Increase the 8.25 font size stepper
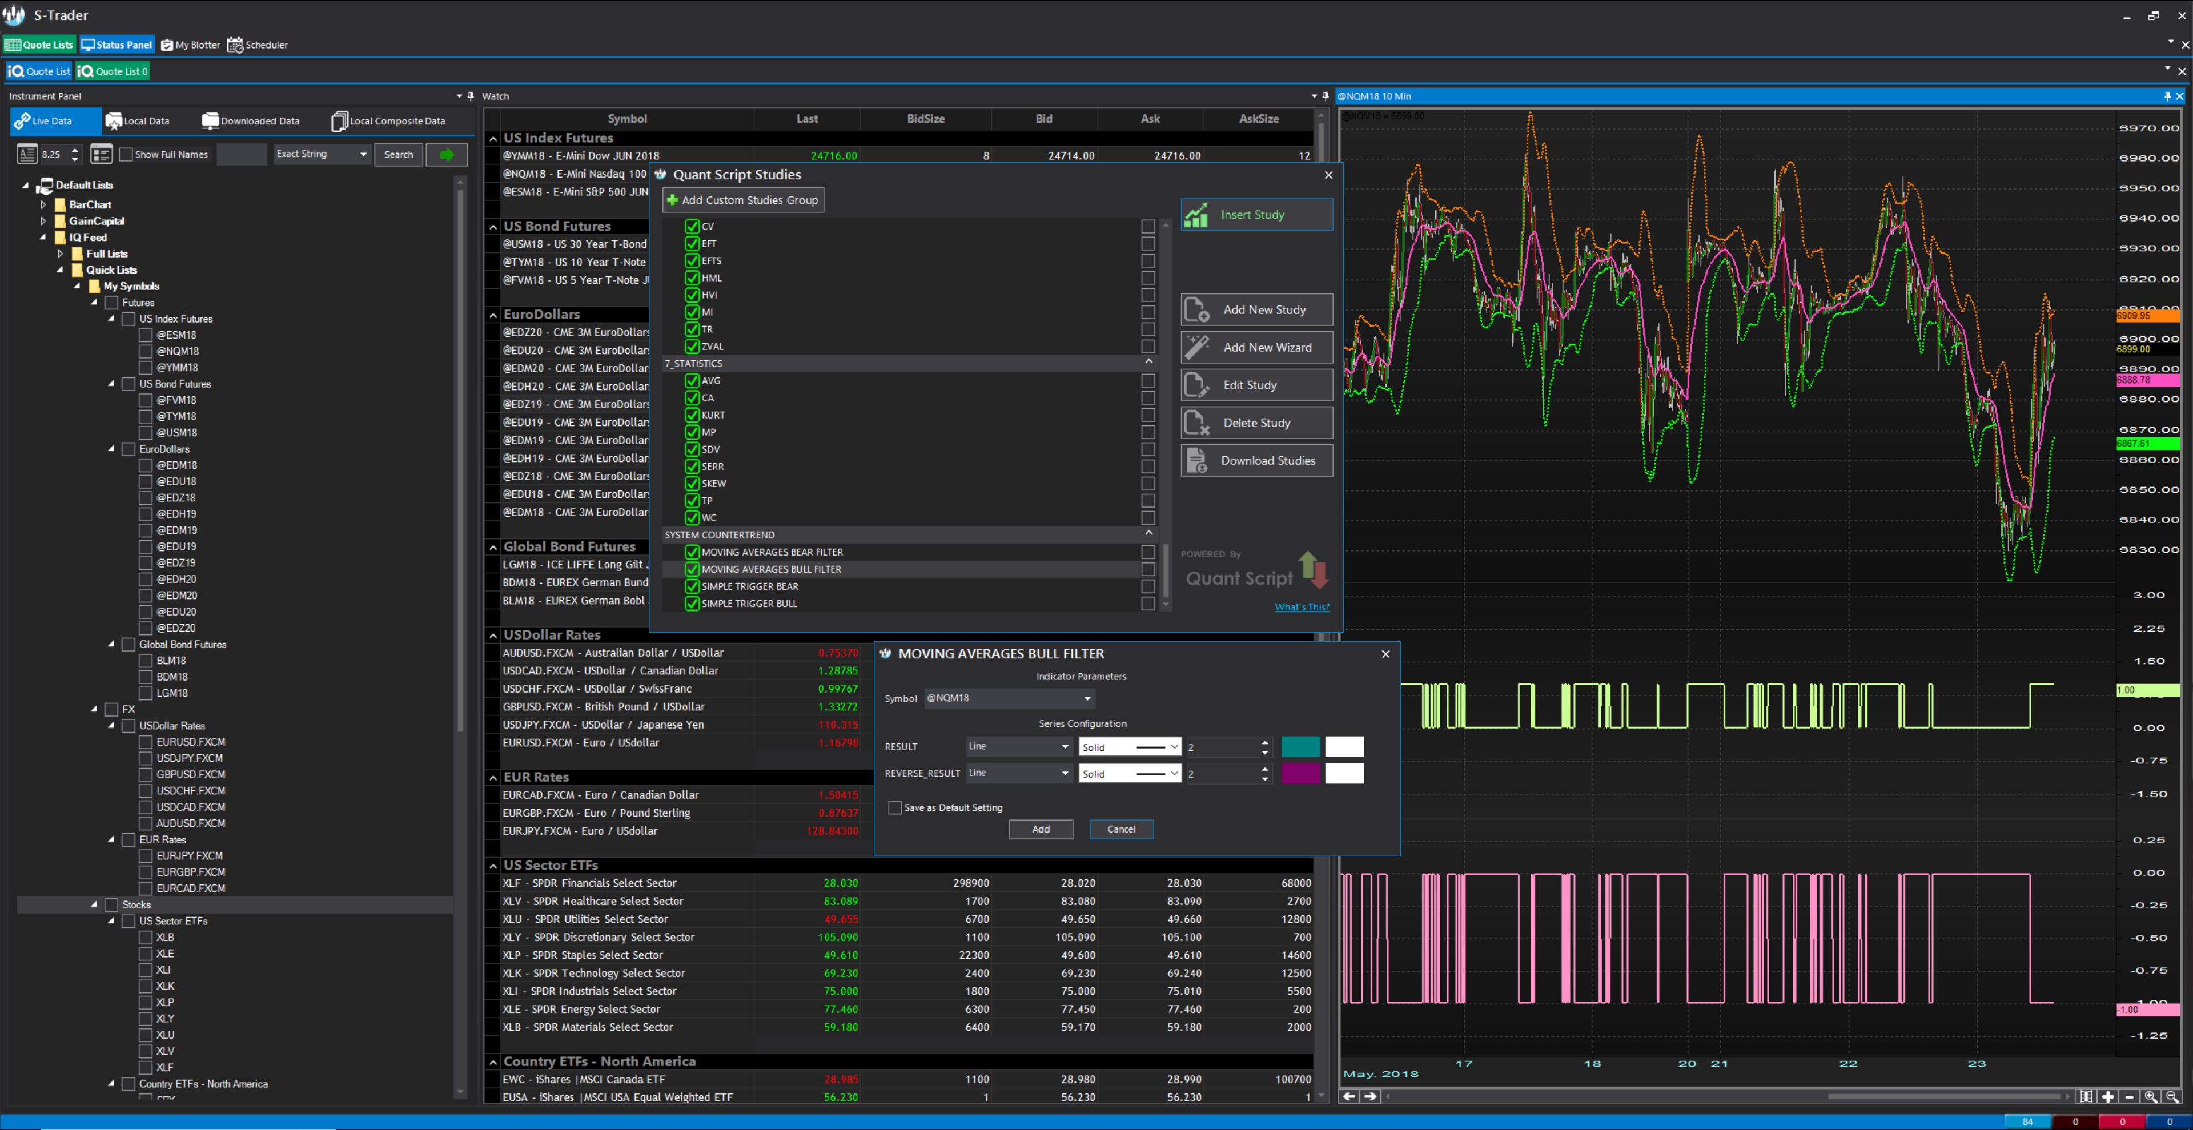The image size is (2193, 1130). 75,150
